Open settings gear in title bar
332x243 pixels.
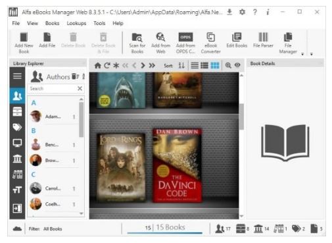[242, 12]
